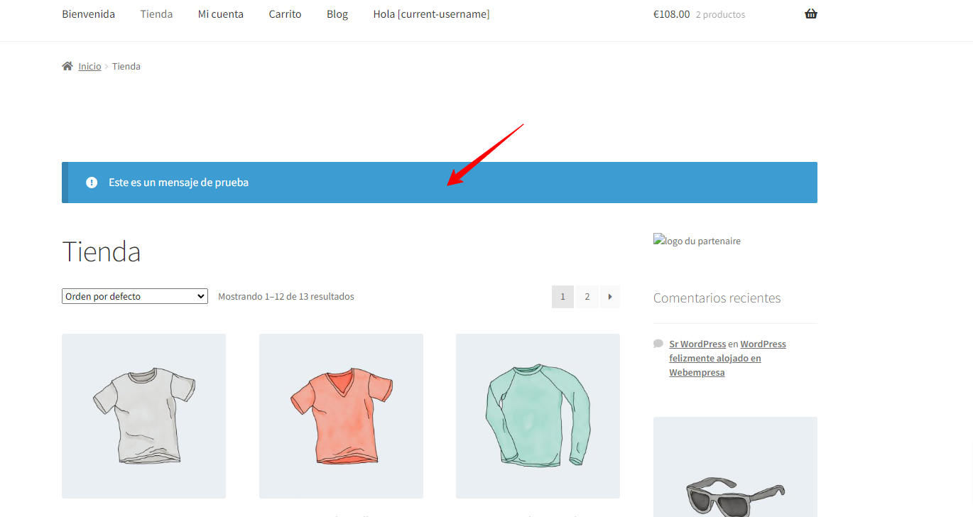Image resolution: width=973 pixels, height=517 pixels.
Task: Click the Tienda page heading
Action: click(101, 251)
